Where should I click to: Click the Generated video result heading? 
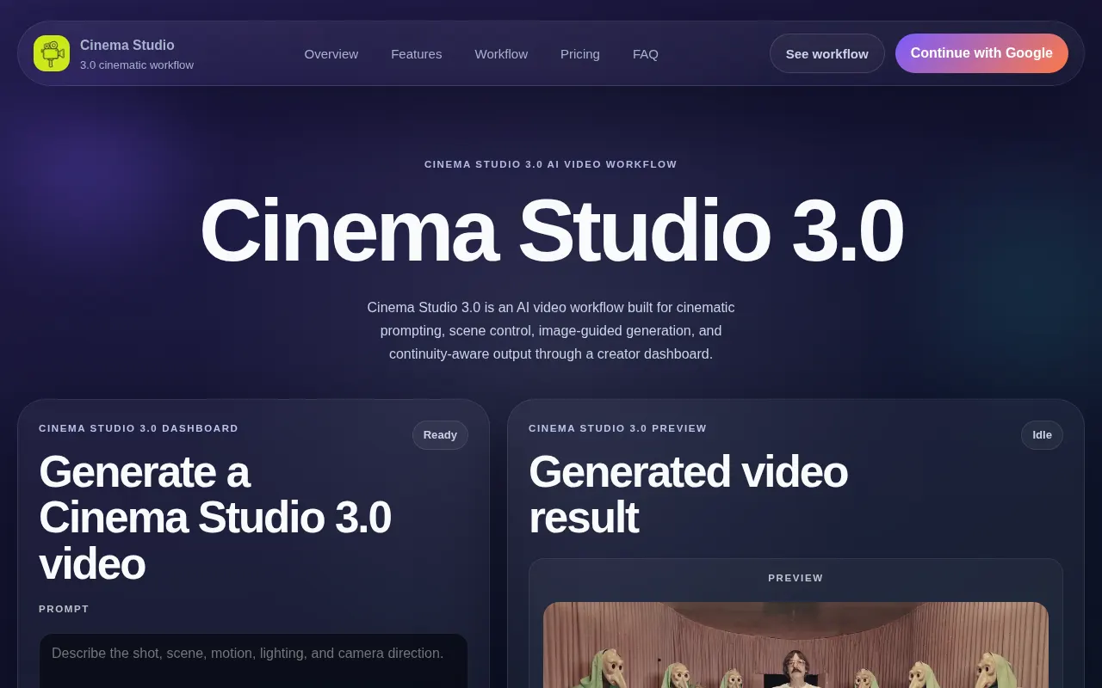point(688,494)
